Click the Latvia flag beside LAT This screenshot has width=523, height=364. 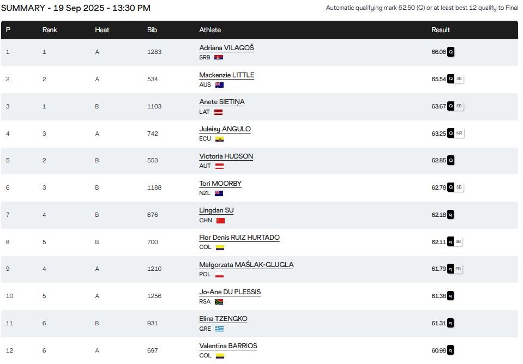point(218,112)
